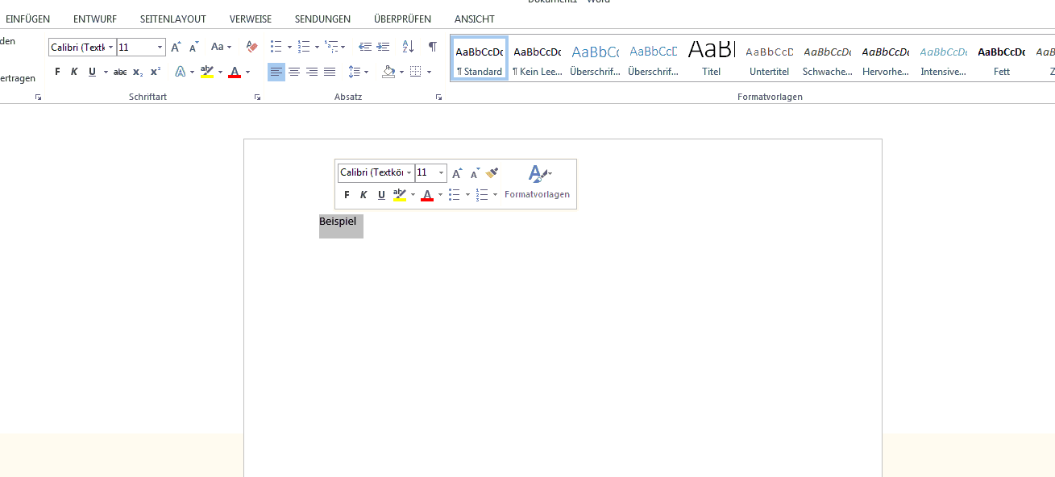Open ribbon font name dropdown
1055x477 pixels.
(110, 48)
